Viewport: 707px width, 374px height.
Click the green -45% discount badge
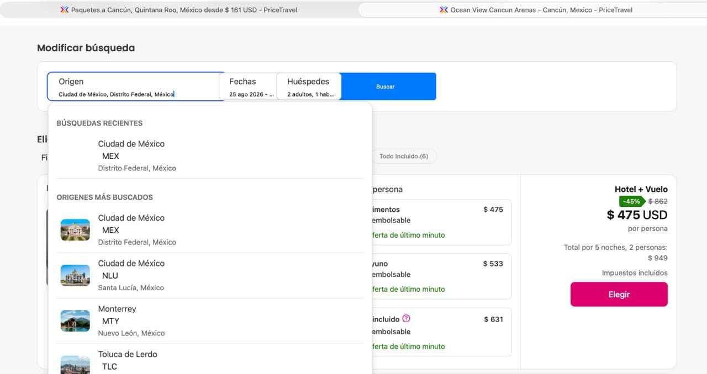[x=632, y=201]
